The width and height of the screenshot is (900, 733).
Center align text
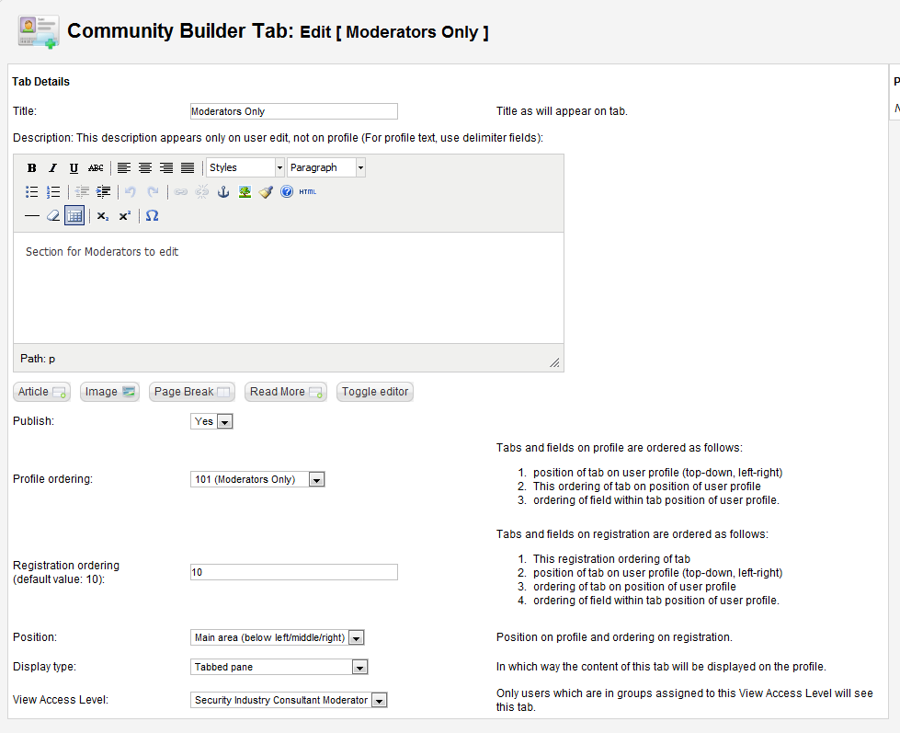click(x=145, y=167)
